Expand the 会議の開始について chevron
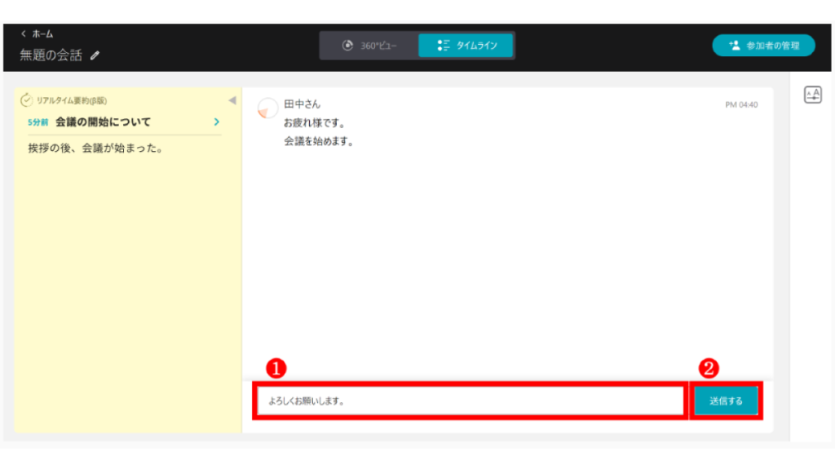This screenshot has width=835, height=470. pyautogui.click(x=216, y=122)
